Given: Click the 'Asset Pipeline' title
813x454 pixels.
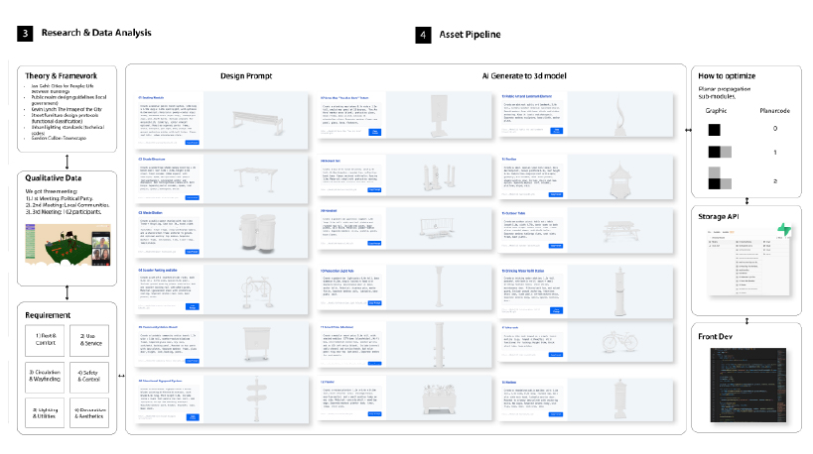Looking at the screenshot, I should (470, 35).
